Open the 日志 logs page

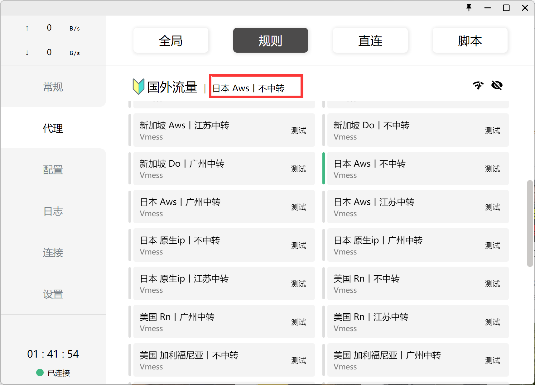tap(53, 211)
